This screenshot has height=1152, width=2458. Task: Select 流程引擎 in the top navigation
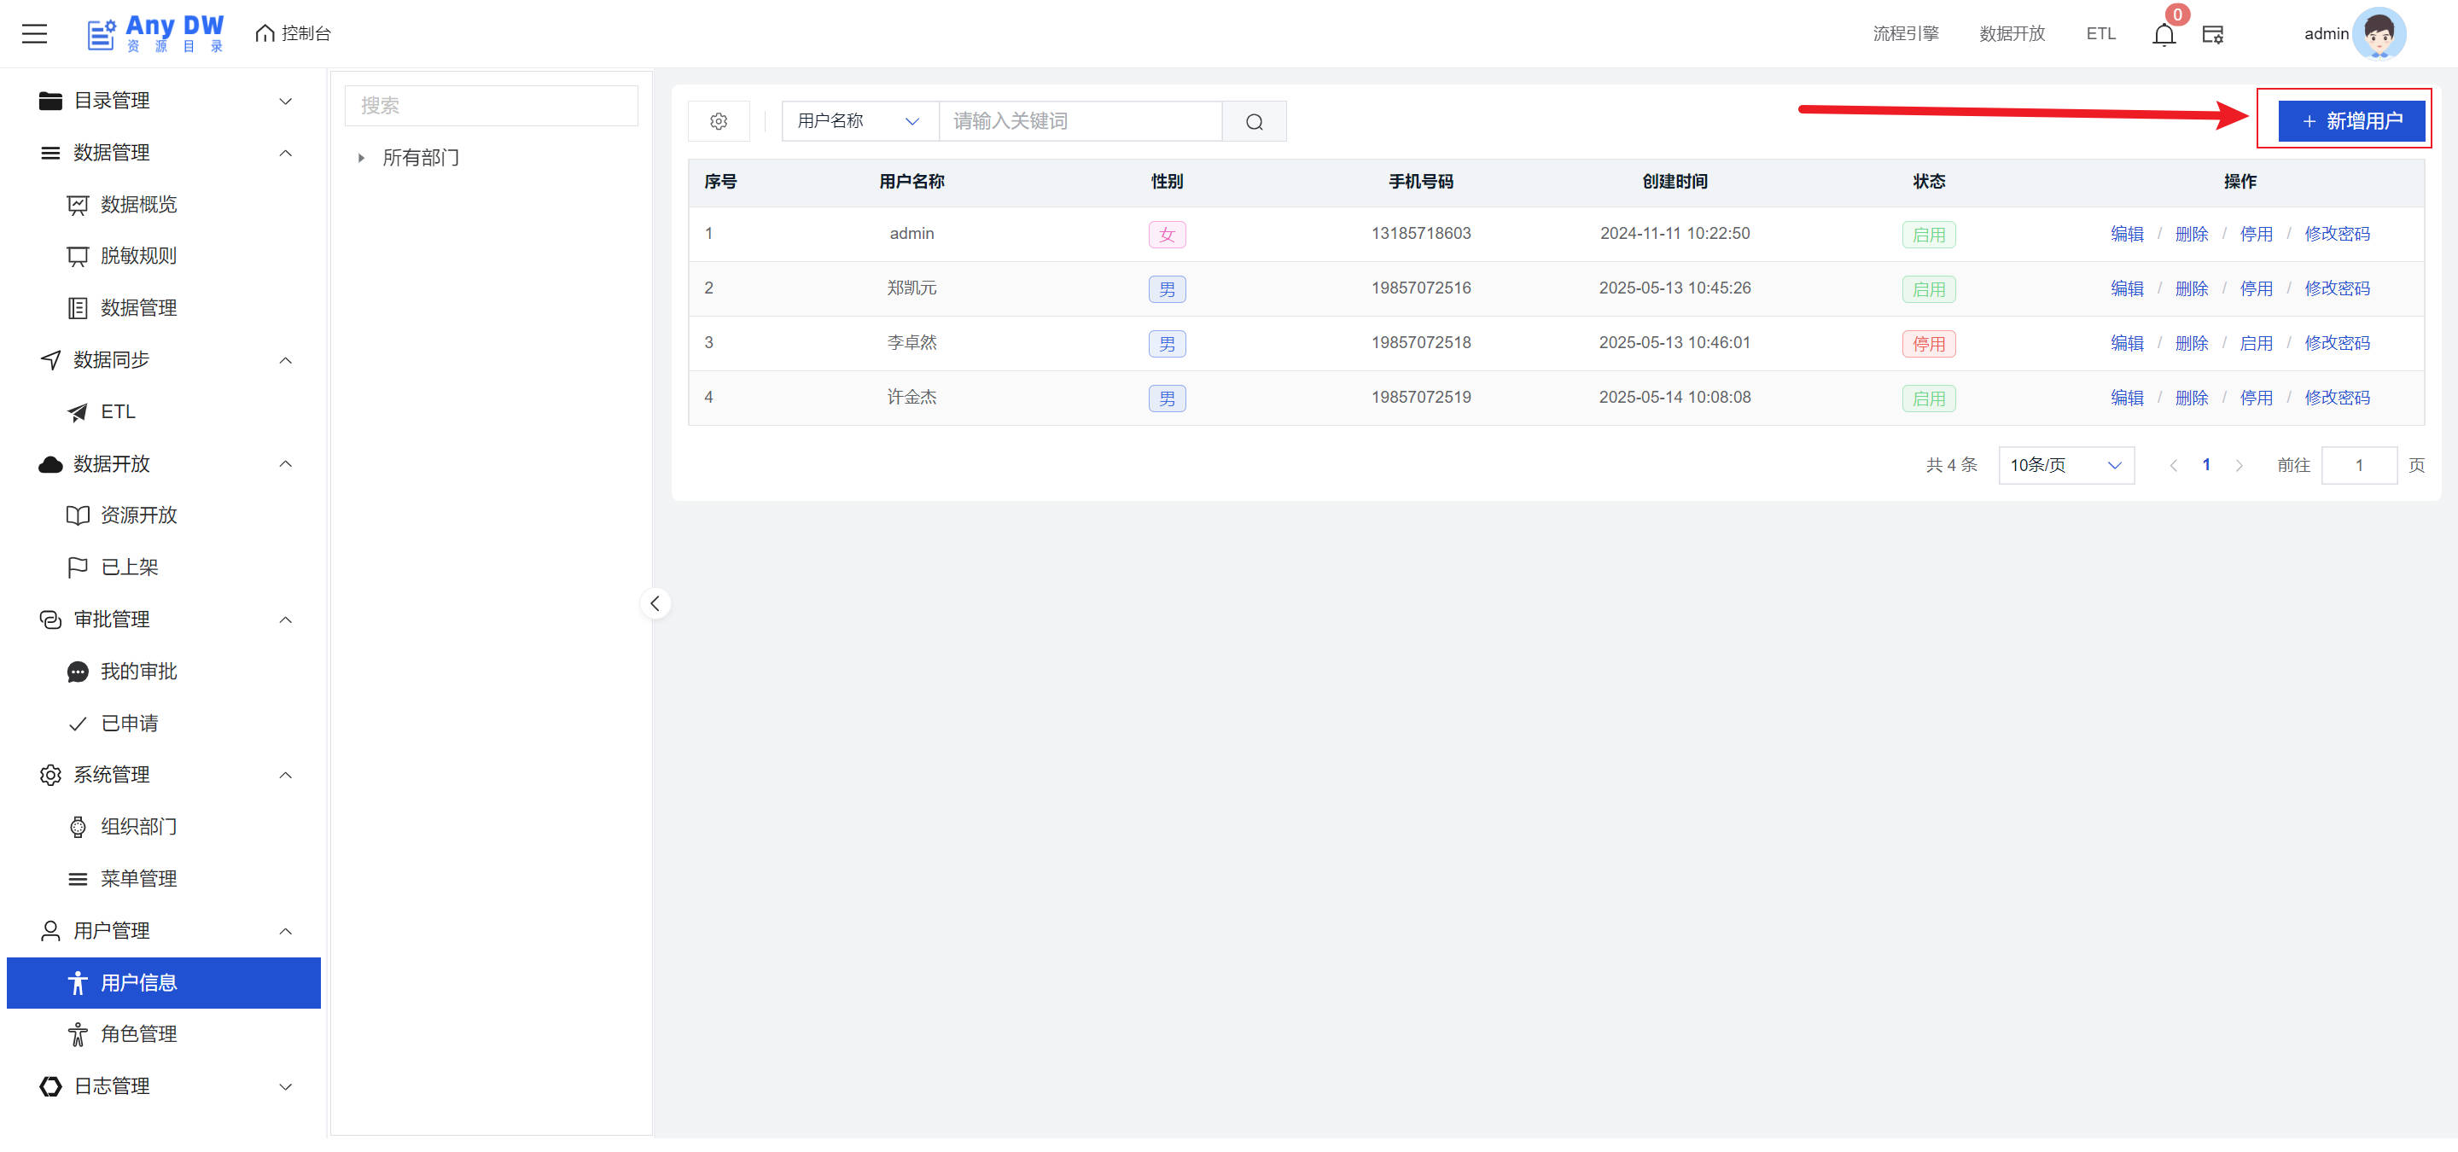pos(1905,33)
